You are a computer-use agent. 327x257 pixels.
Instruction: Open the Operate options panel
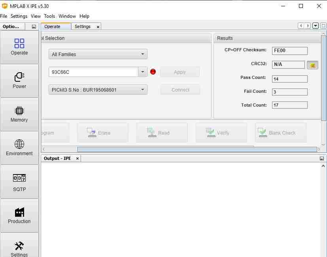pos(19,47)
